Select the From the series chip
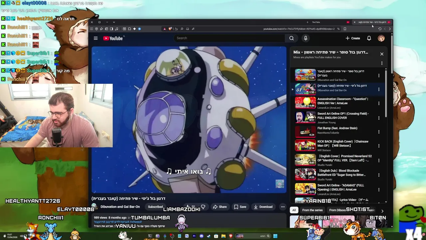Viewport: 426px width, 240px height. tap(312, 210)
